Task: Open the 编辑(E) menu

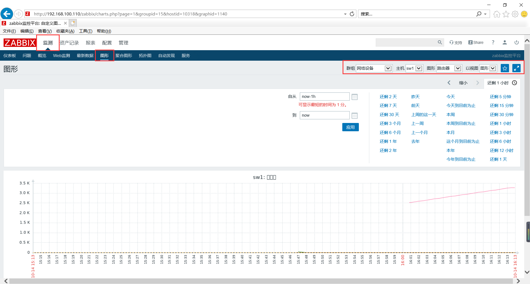Action: click(27, 31)
